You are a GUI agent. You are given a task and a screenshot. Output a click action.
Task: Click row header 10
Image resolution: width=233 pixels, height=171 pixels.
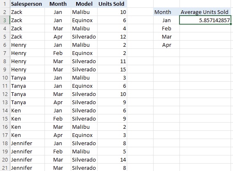tap(5, 78)
